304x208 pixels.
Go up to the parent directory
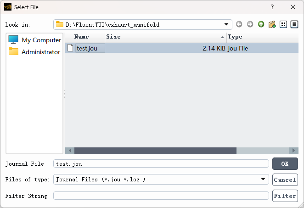(x=261, y=24)
